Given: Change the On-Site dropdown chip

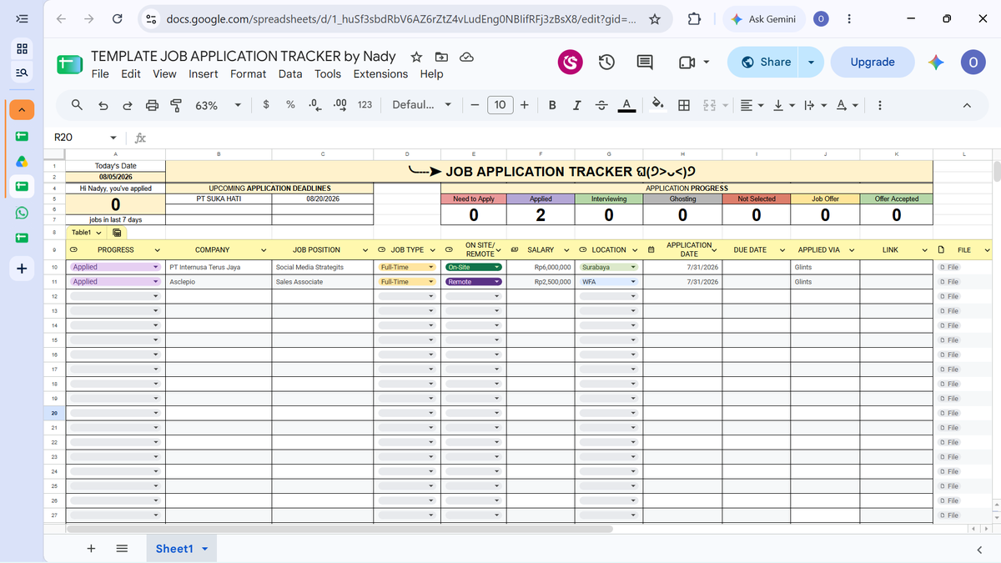Looking at the screenshot, I should click(x=473, y=268).
